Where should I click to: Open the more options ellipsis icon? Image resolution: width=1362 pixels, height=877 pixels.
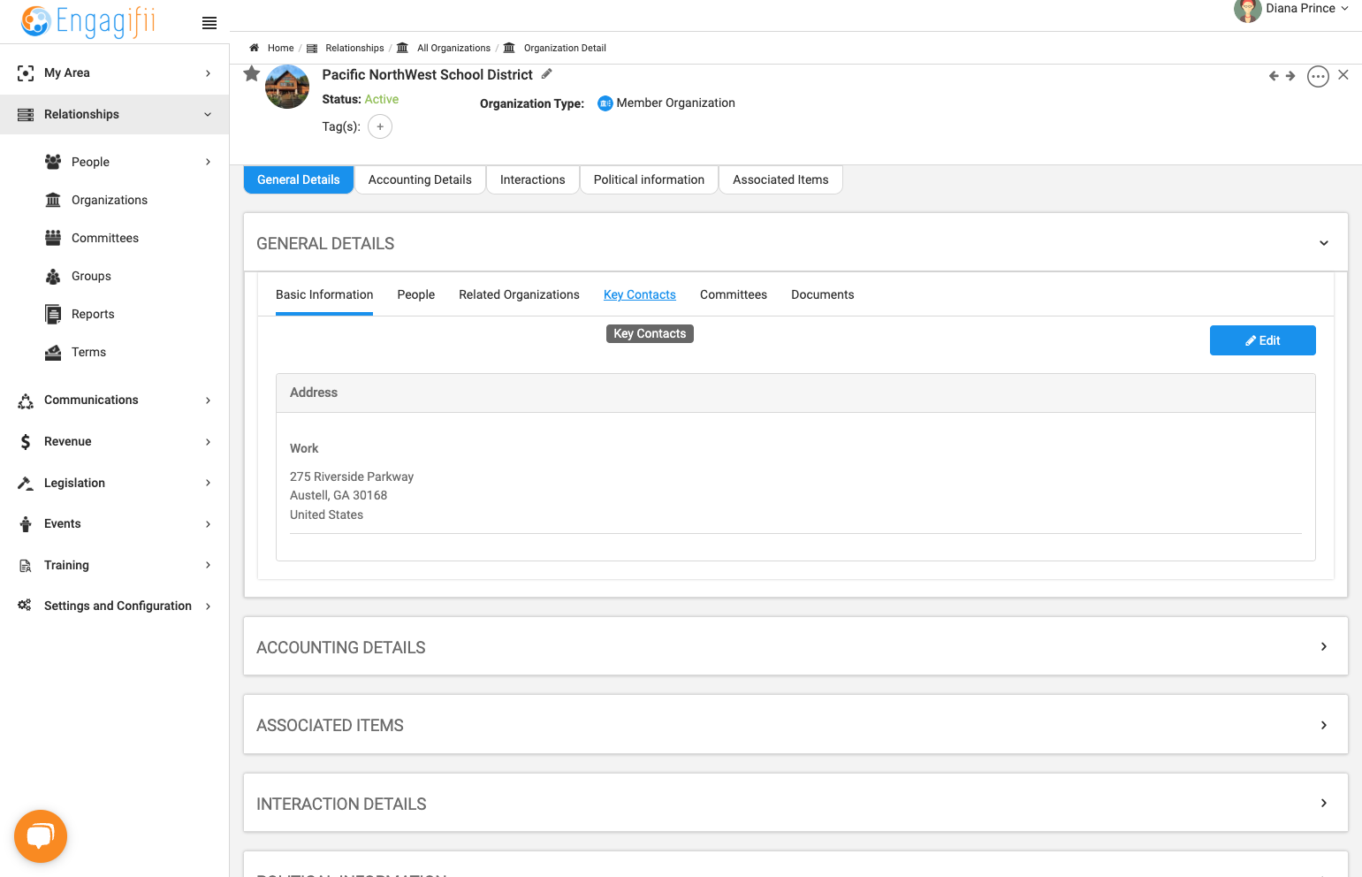(x=1318, y=76)
